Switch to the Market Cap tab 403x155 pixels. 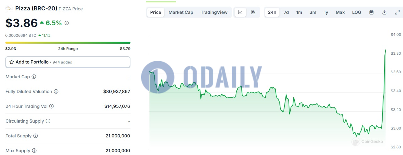pos(181,12)
